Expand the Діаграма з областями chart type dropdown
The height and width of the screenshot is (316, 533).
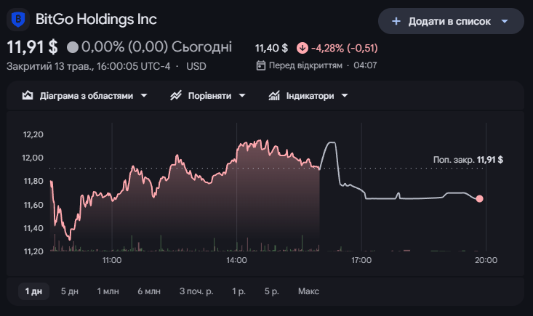(x=144, y=96)
